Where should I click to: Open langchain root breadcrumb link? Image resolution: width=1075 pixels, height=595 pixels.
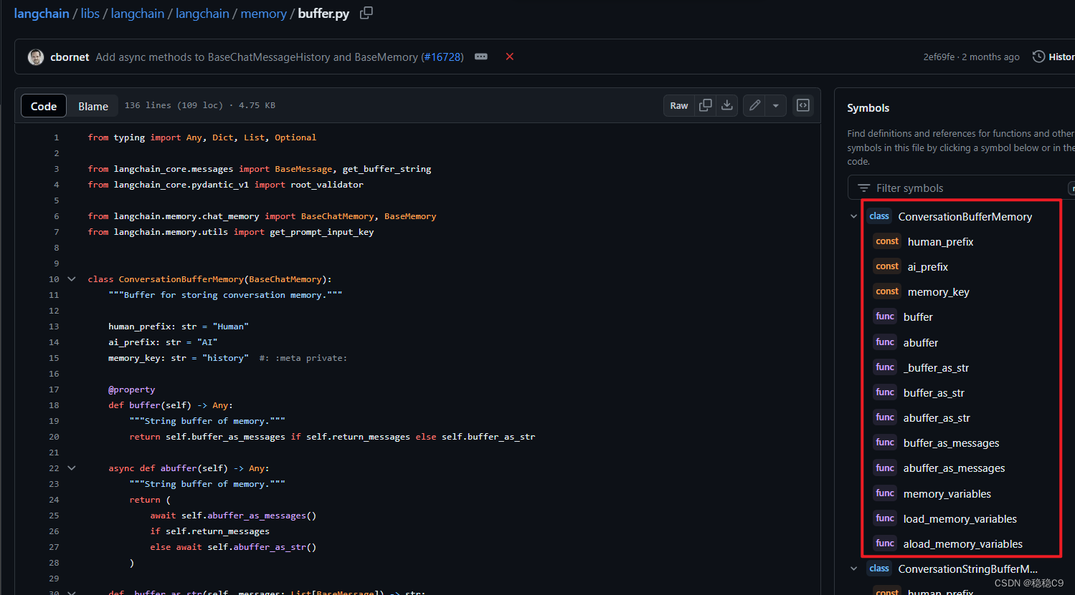(x=42, y=14)
